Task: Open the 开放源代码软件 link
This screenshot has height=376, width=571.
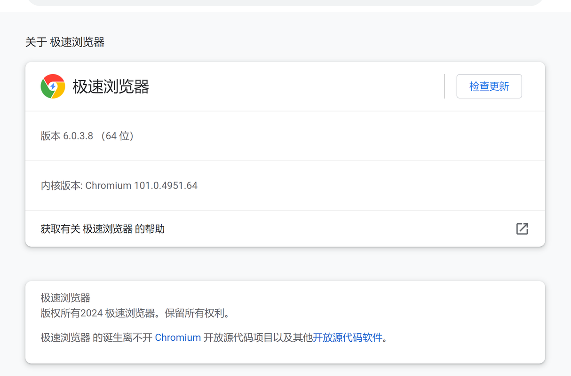Action: pyautogui.click(x=348, y=337)
